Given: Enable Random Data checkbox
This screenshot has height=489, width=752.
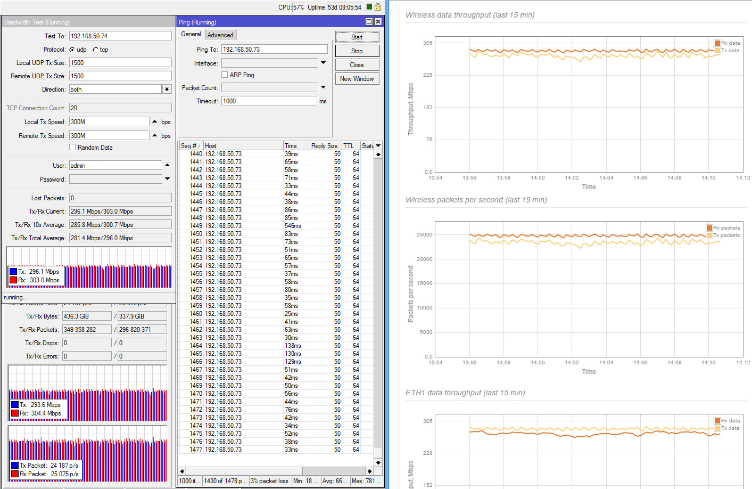Looking at the screenshot, I should (72, 148).
